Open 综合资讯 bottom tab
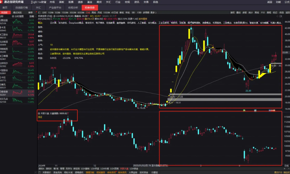This screenshot has height=174, width=290. pos(111,172)
